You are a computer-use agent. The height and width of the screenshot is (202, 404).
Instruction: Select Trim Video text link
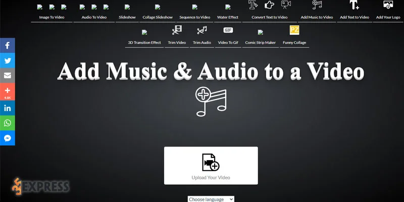point(177,42)
